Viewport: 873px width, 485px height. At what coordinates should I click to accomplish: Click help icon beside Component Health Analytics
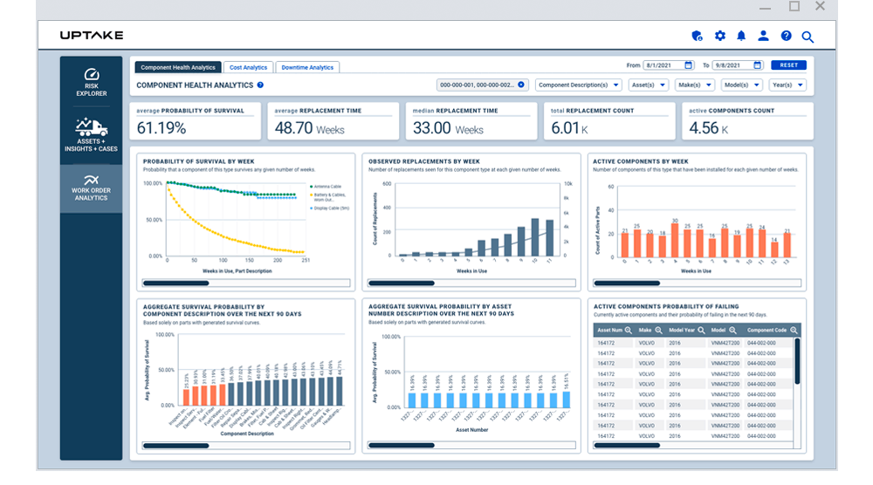260,85
